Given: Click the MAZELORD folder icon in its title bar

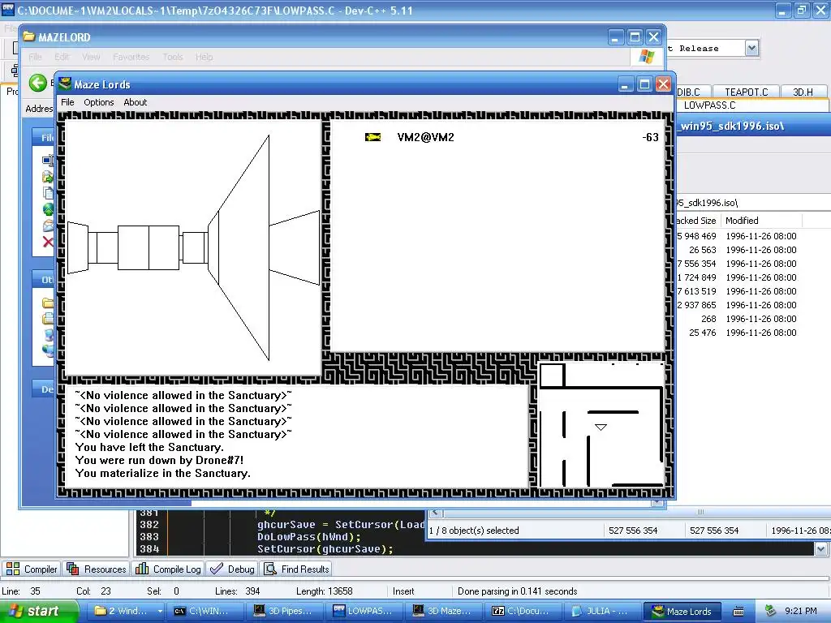Looking at the screenshot, I should pos(29,37).
